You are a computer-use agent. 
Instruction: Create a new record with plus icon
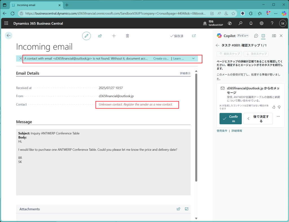(x=114, y=36)
